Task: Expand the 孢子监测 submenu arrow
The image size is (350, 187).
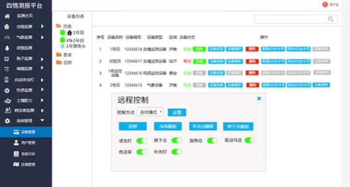Action: click(x=42, y=59)
